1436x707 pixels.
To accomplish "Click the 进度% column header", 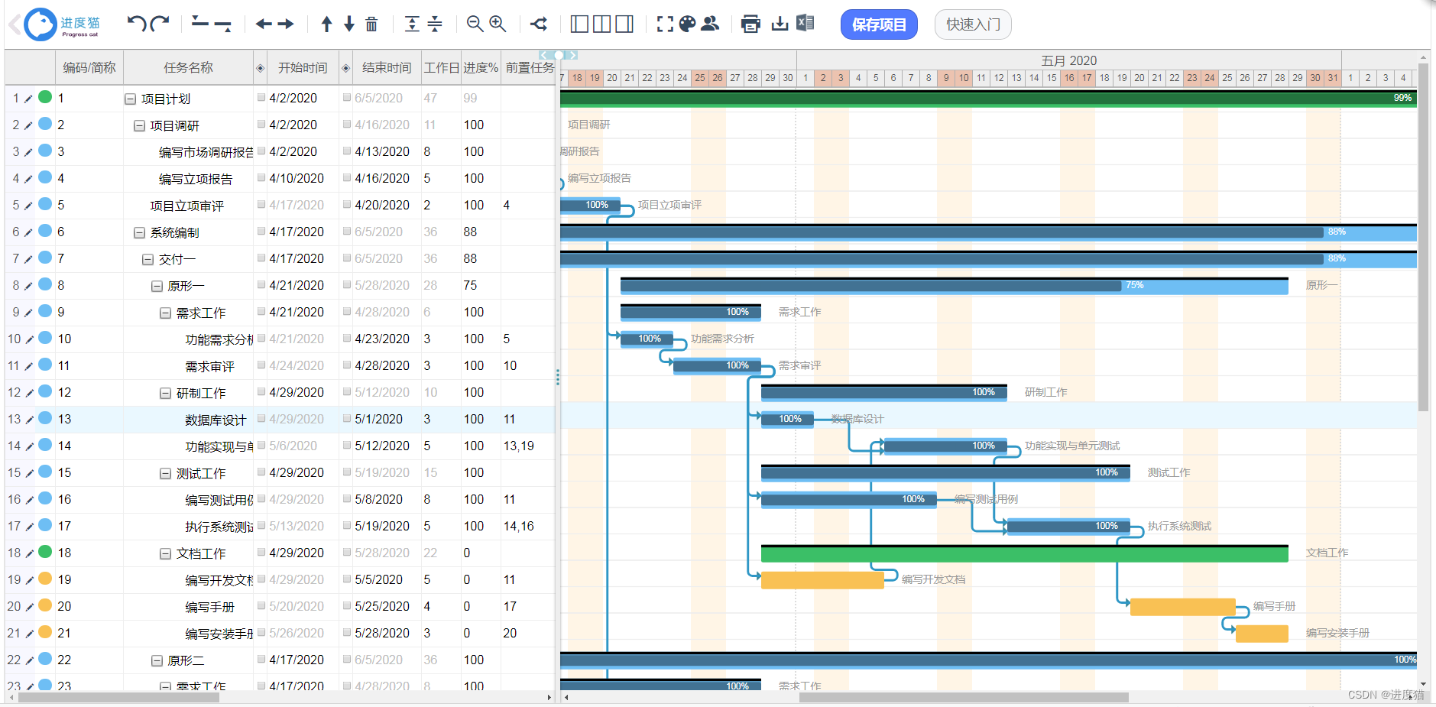I will tap(481, 68).
